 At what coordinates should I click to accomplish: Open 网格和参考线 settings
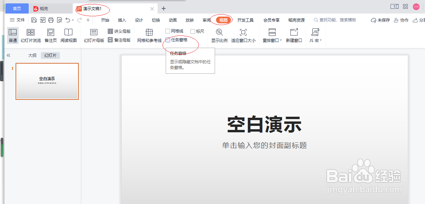(149, 35)
